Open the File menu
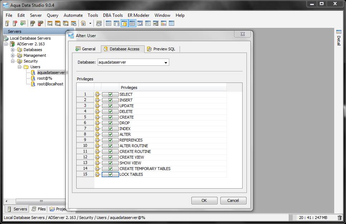 [9, 15]
